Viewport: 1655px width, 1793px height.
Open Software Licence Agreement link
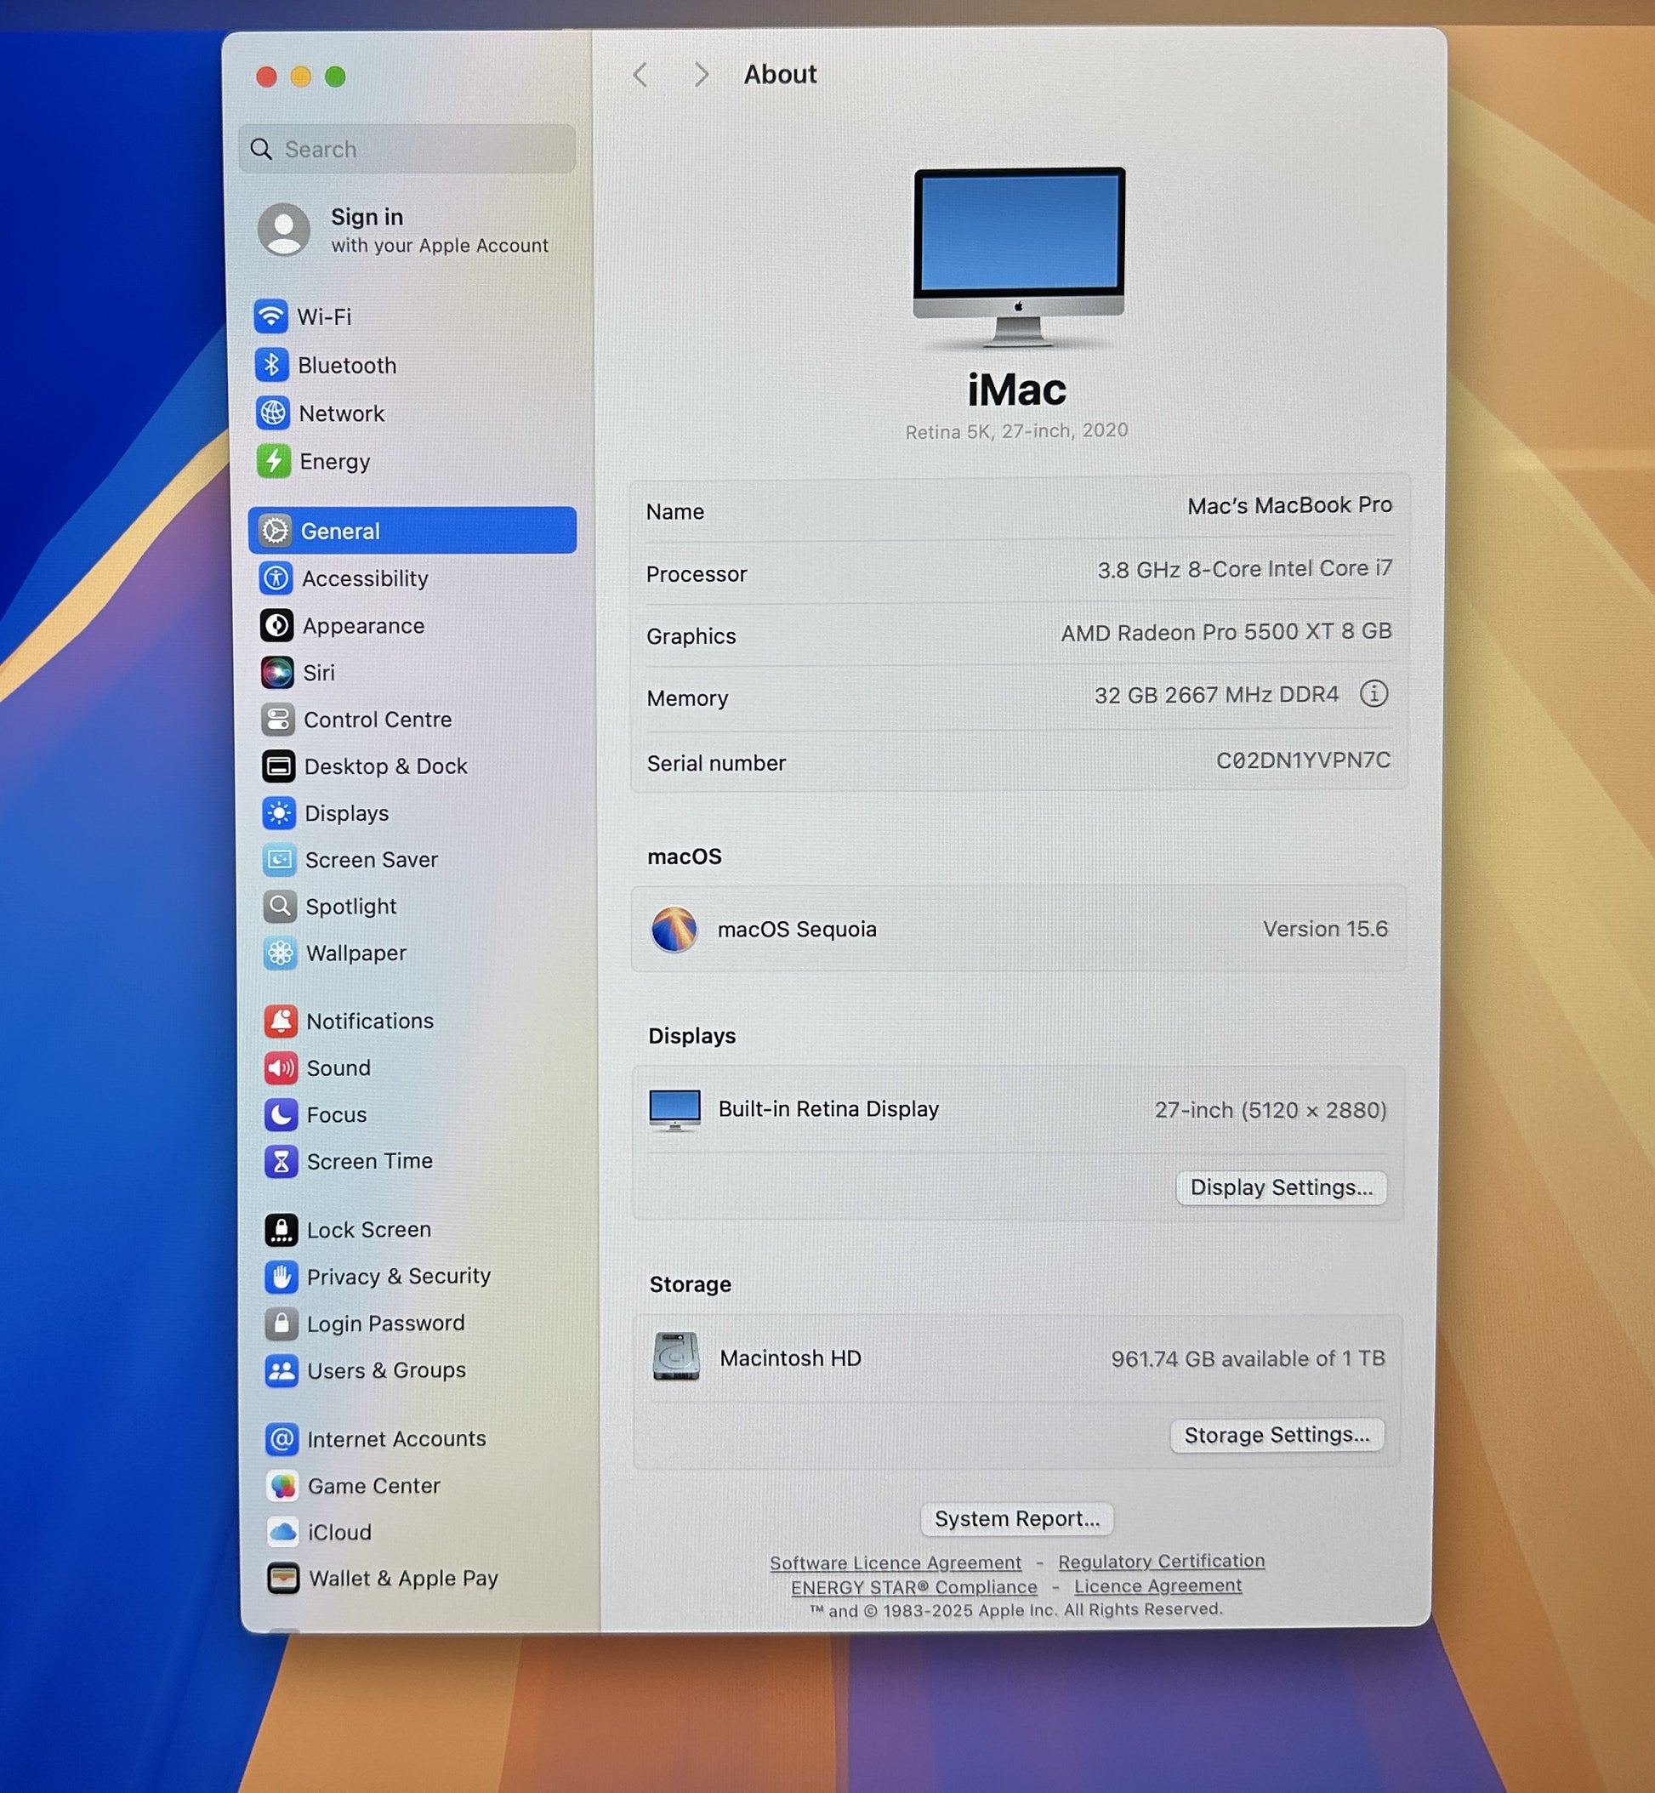coord(895,1562)
